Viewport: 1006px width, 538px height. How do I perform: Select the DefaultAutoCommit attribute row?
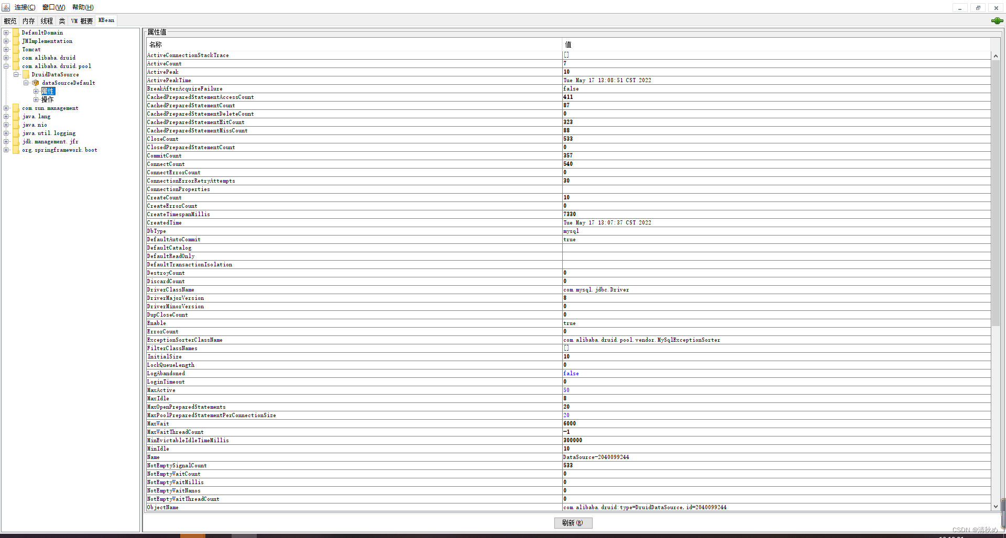point(568,239)
